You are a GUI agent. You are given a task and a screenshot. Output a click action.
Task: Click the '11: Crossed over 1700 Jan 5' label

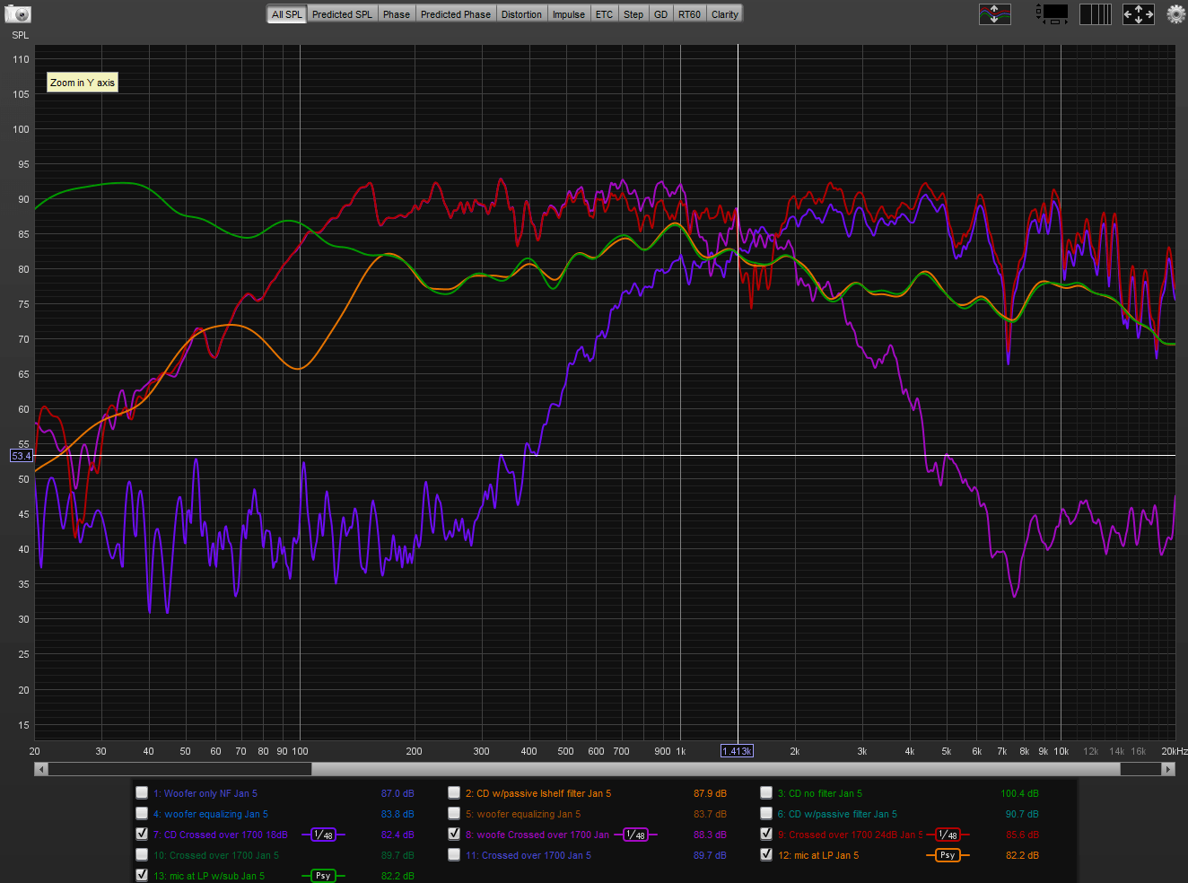click(x=528, y=855)
